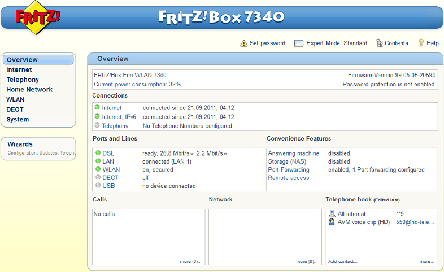The width and height of the screenshot is (444, 272).
Task: Click the warning icon beside Set password
Action: click(x=243, y=43)
